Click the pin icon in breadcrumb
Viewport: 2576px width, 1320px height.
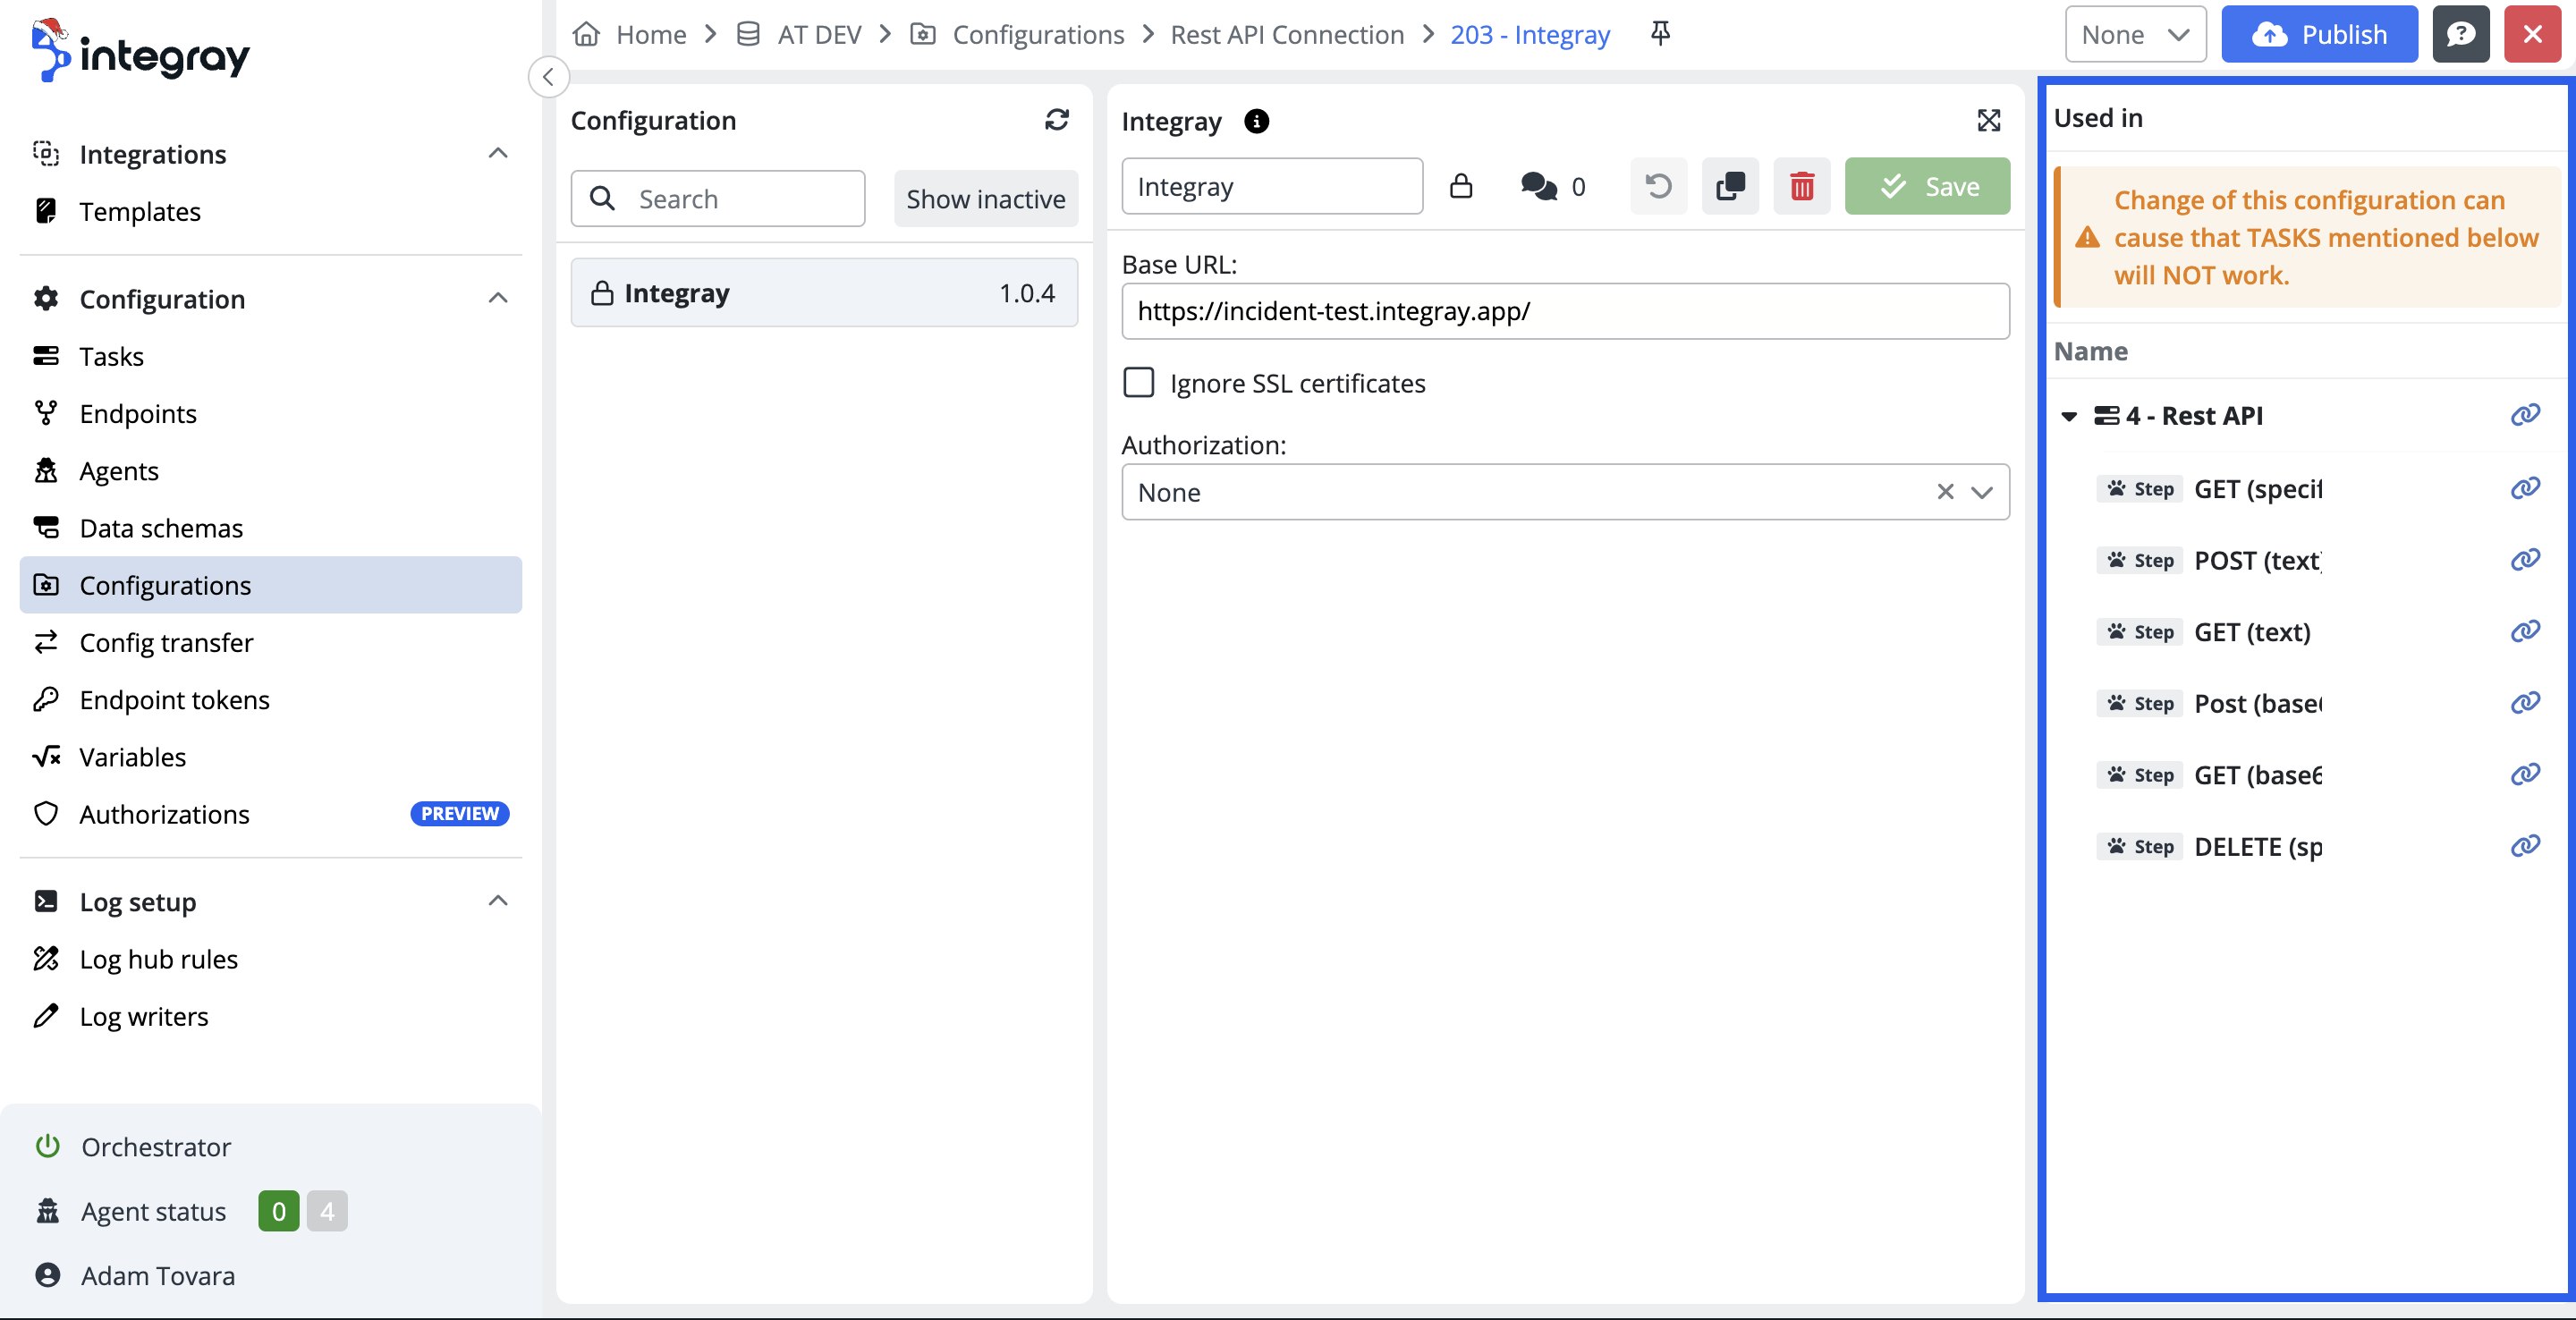point(1660,34)
